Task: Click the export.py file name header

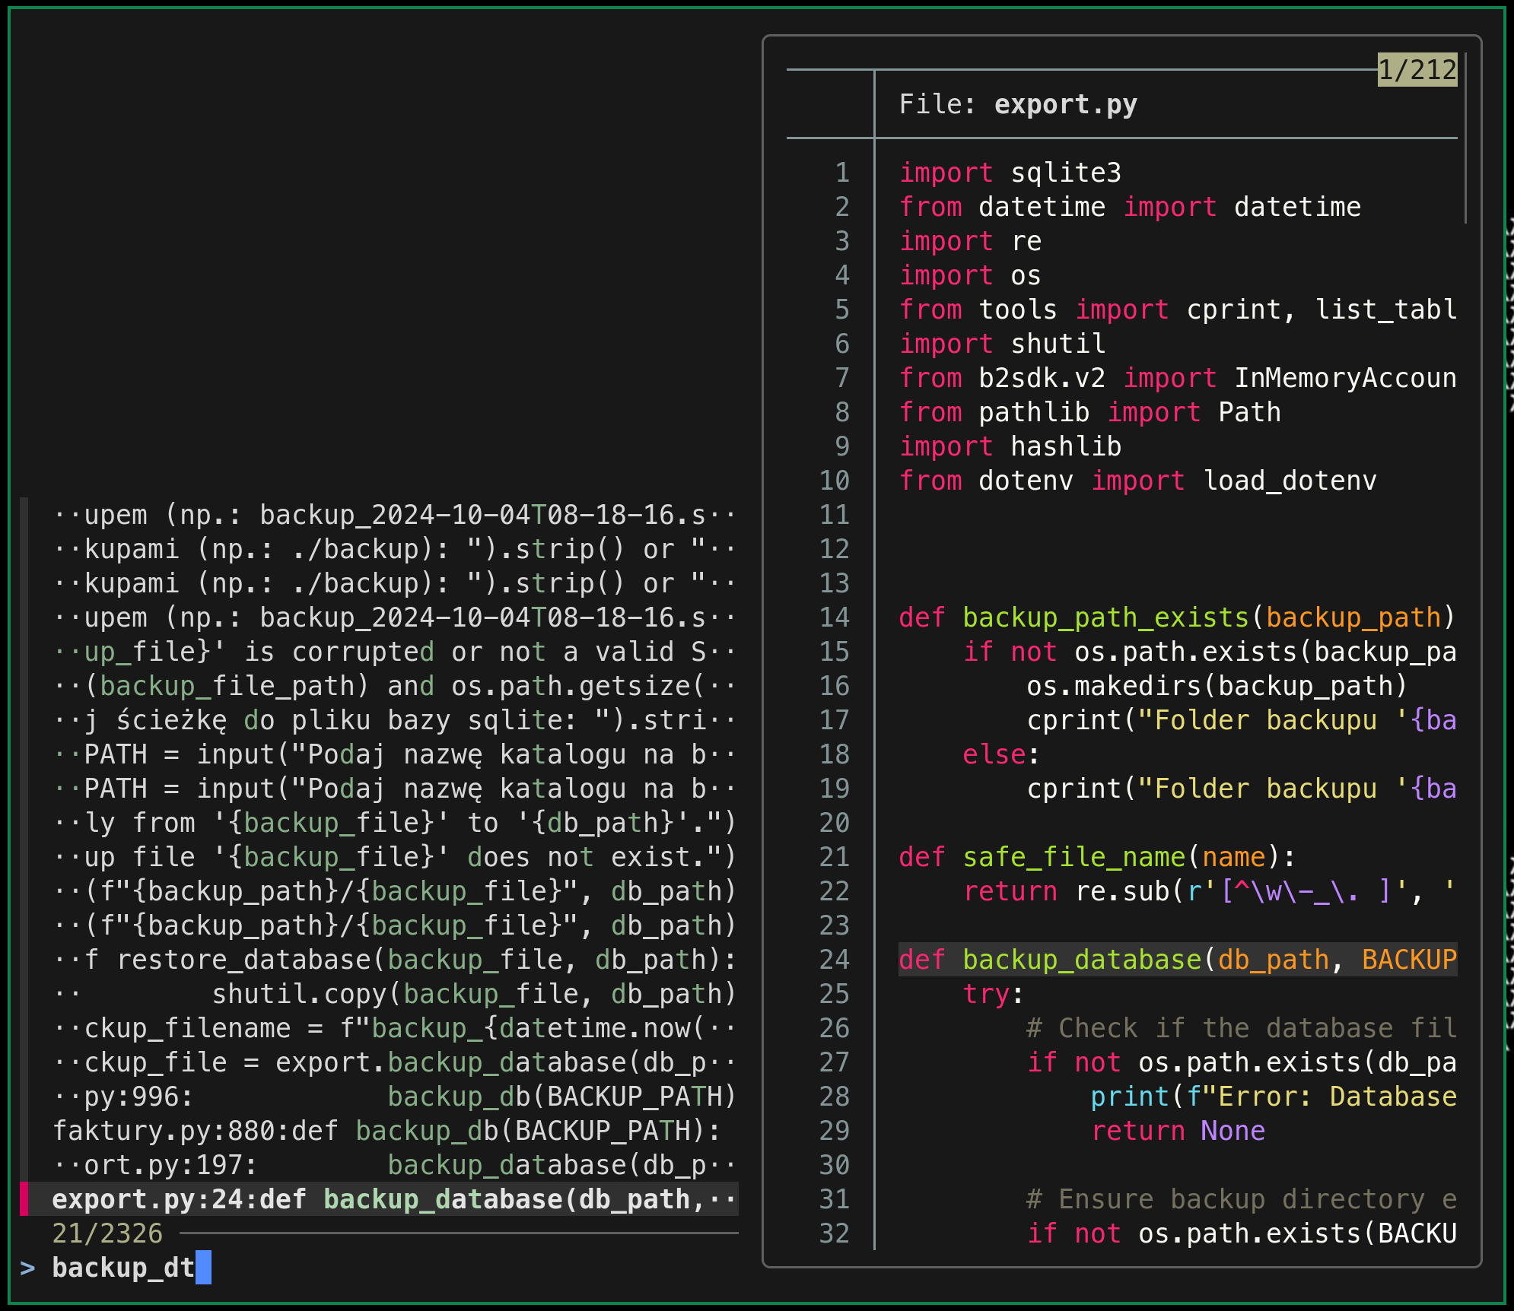Action: point(1065,104)
